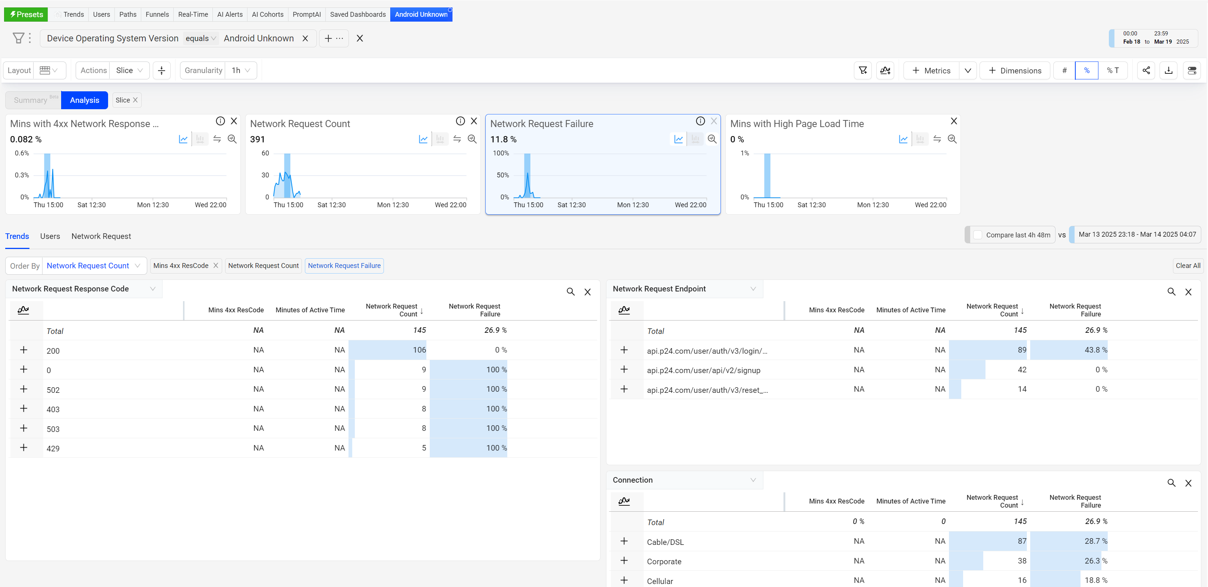Clear the entire filter bar

click(360, 38)
